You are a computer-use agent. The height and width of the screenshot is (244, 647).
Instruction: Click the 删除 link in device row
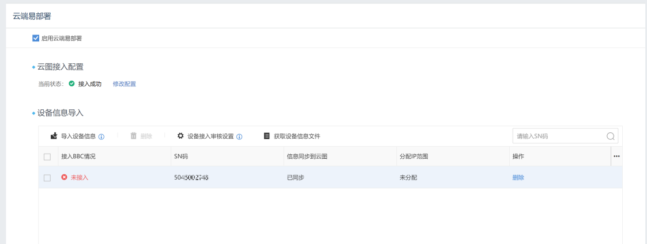518,178
